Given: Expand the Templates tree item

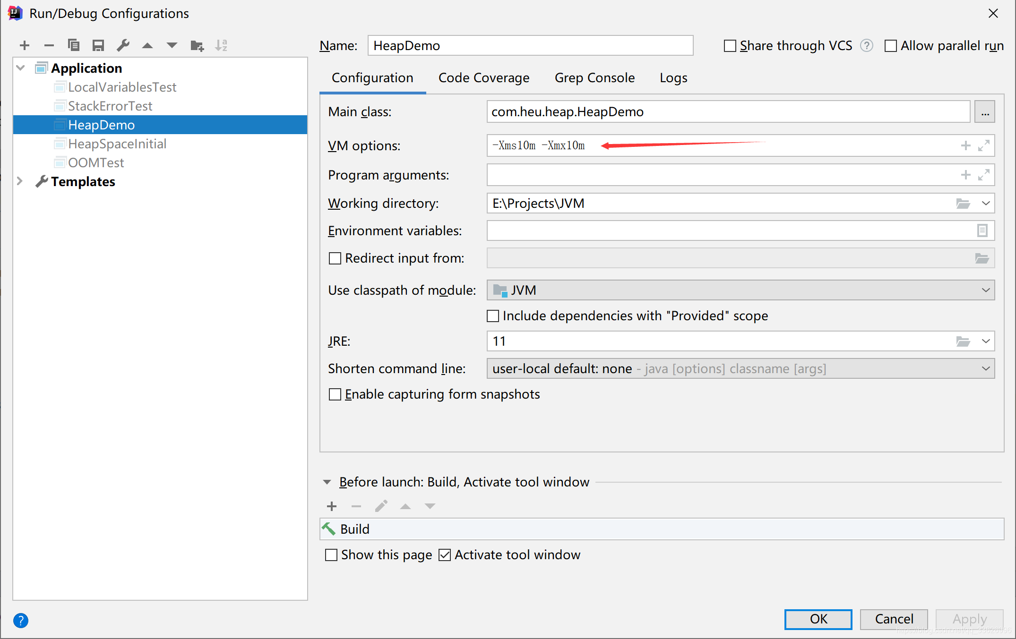Looking at the screenshot, I should (18, 180).
